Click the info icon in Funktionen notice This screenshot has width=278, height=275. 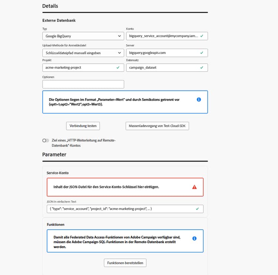point(194,238)
